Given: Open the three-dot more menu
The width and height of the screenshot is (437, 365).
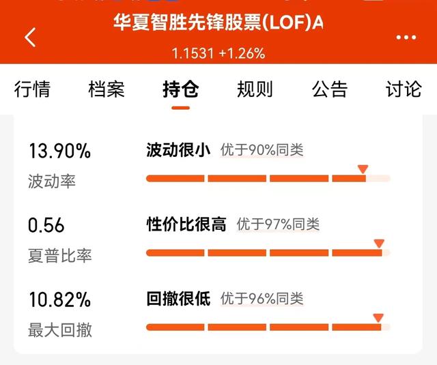Looking at the screenshot, I should click(x=406, y=38).
